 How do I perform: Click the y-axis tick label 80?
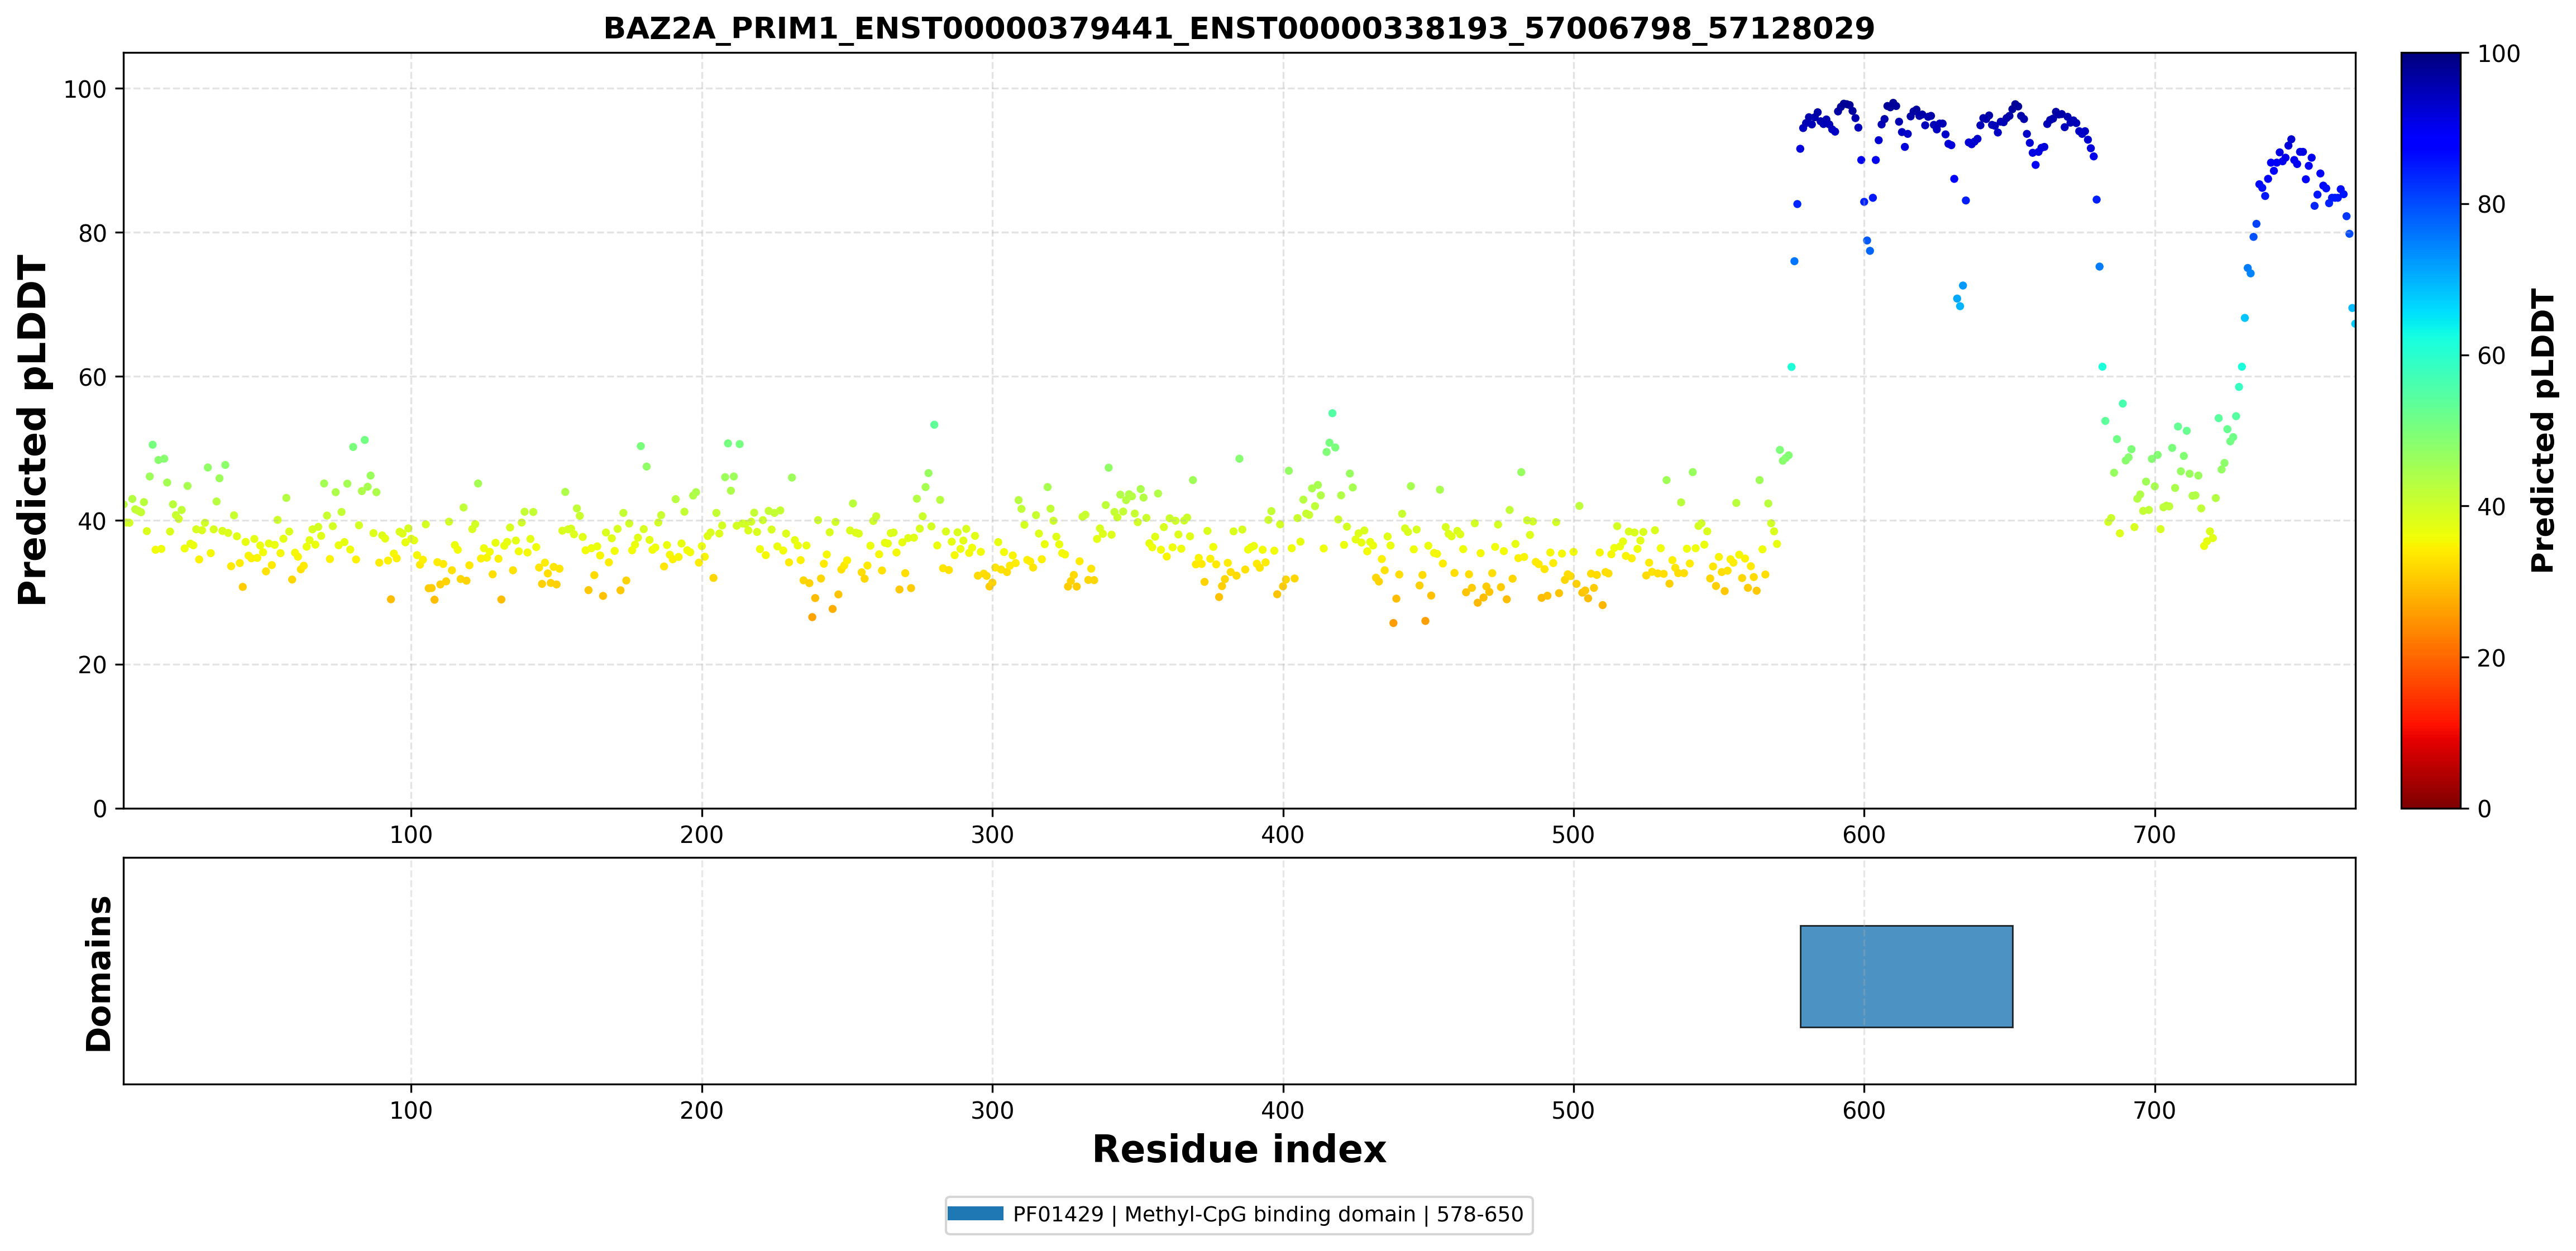92,233
